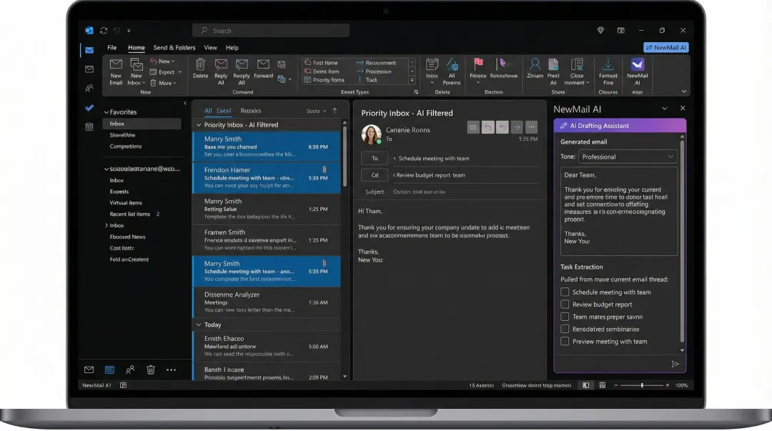The width and height of the screenshot is (772, 431).
Task: Click inside the Search field at the top
Action: click(x=270, y=30)
